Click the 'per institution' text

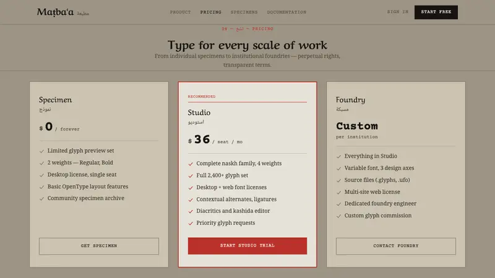tap(357, 137)
